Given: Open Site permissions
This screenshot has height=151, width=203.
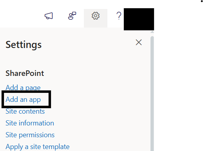Looking at the screenshot, I should [x=30, y=135].
